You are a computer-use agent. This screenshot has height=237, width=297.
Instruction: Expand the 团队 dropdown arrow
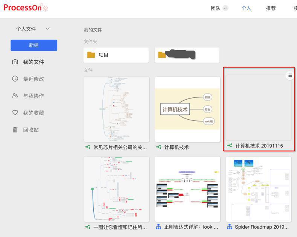[225, 8]
